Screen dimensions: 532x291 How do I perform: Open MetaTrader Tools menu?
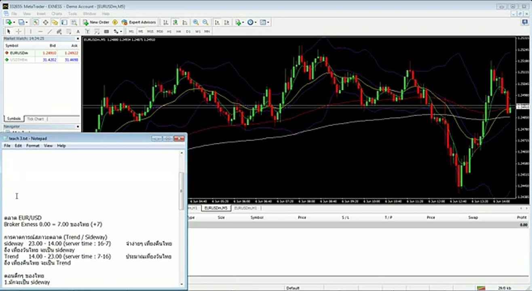[x=72, y=14]
